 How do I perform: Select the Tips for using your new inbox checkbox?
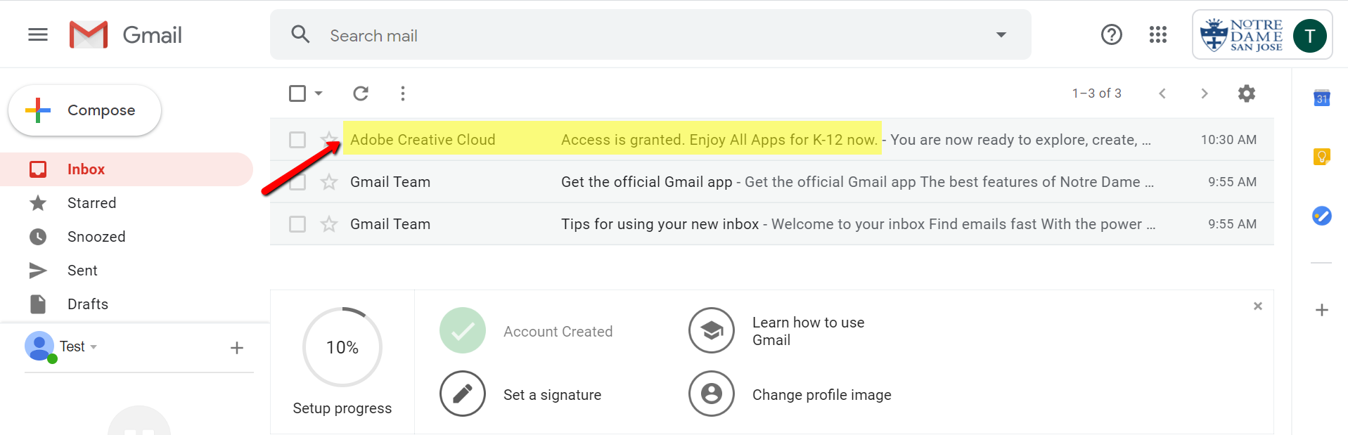coord(297,224)
